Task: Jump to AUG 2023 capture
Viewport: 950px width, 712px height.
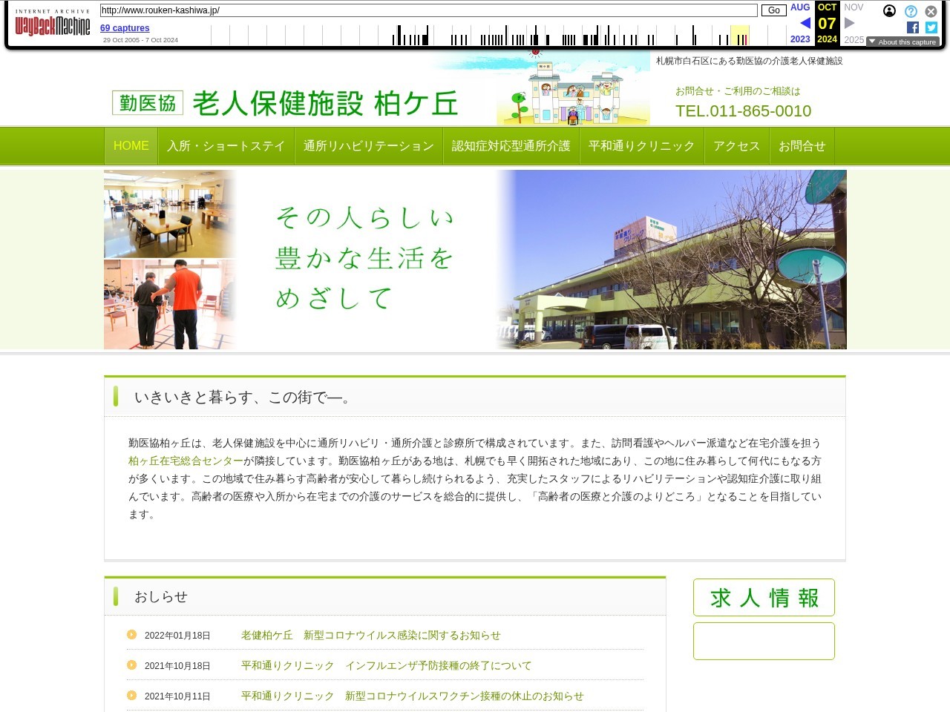Action: 800,7
